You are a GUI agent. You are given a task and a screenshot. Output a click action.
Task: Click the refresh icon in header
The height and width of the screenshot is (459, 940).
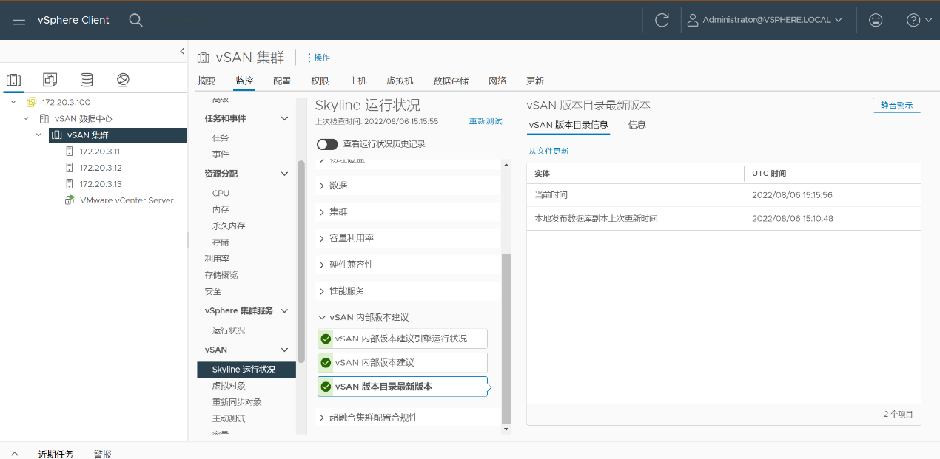click(662, 20)
